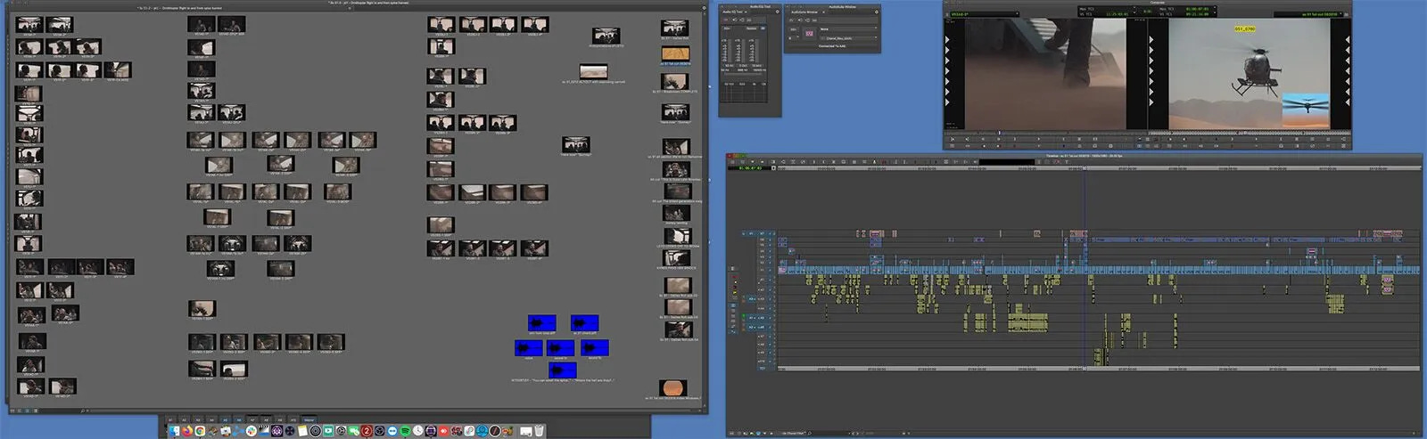Image resolution: width=1427 pixels, height=439 pixels.
Task: Open Slack from the Dock
Action: coord(252,431)
